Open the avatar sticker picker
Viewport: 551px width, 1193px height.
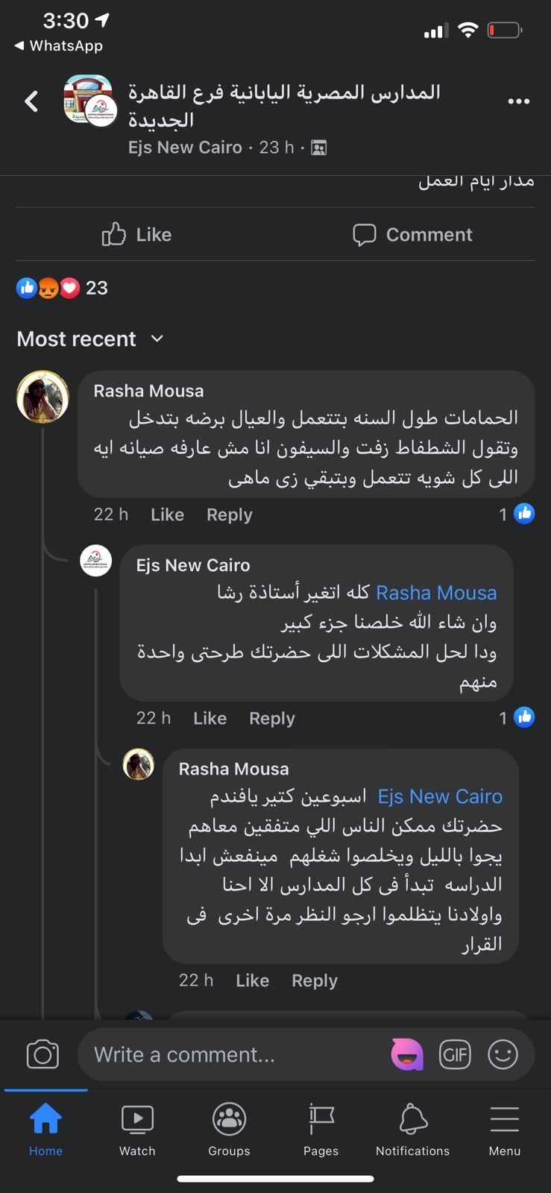[x=407, y=1054]
